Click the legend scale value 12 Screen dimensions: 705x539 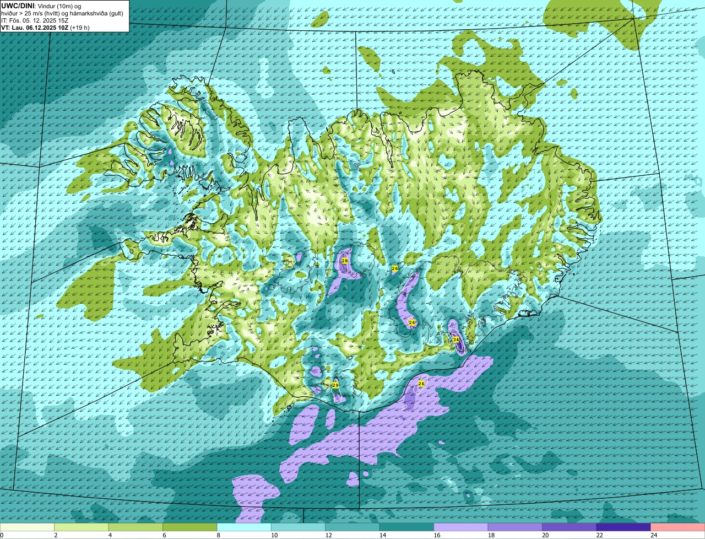[328, 535]
